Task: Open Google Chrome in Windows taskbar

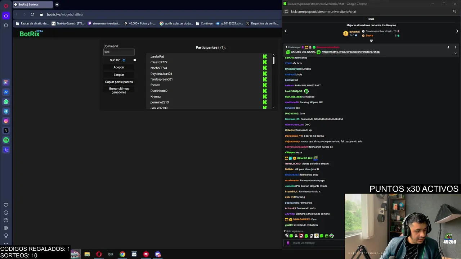Action: tap(122, 254)
